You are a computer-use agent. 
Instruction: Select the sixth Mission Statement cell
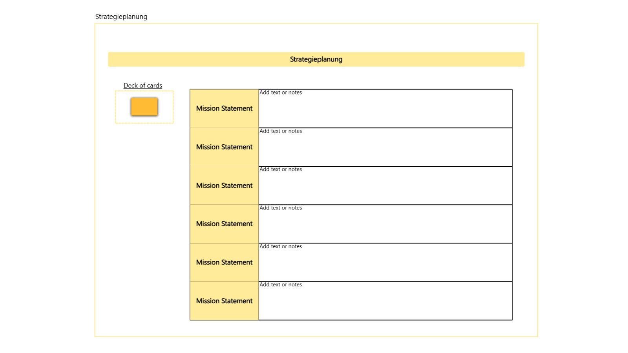pos(224,301)
